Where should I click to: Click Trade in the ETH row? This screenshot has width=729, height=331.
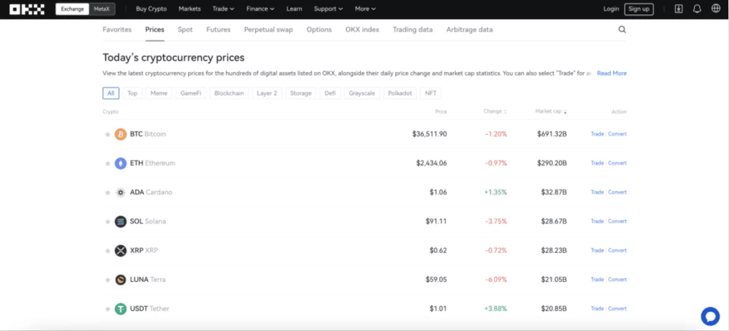[597, 164]
